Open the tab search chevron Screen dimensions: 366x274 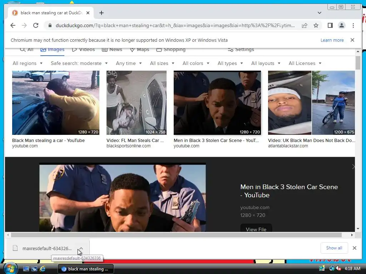pos(319,13)
